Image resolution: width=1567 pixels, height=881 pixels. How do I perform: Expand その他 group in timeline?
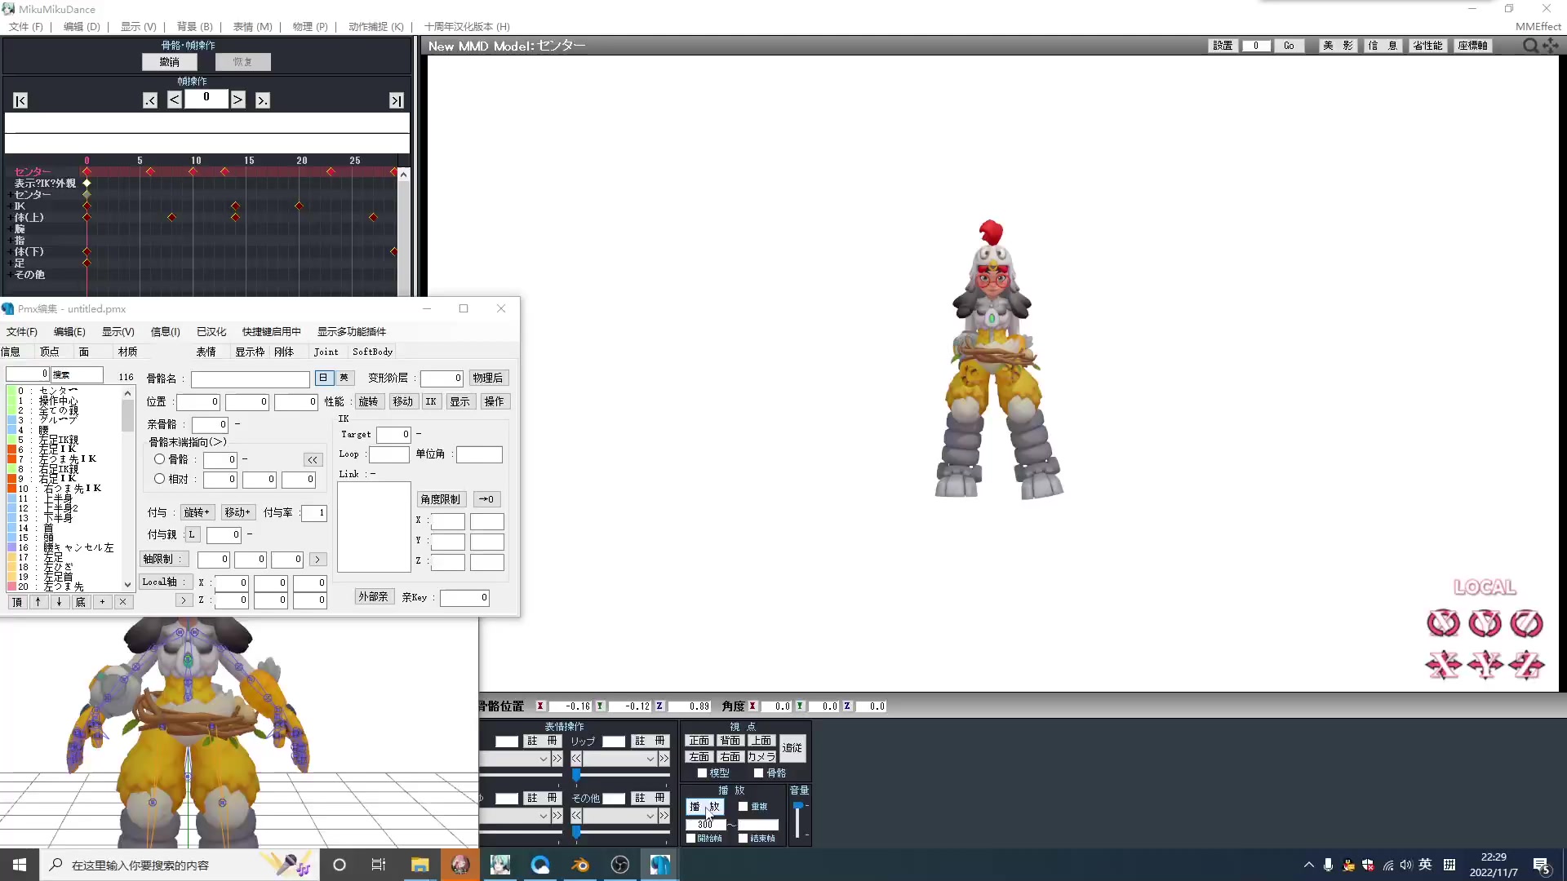click(11, 275)
